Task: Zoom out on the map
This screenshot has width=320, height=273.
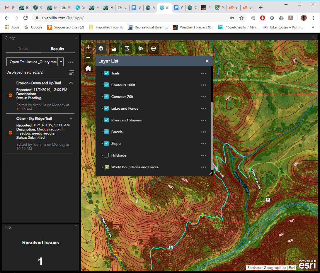Action: (88, 57)
